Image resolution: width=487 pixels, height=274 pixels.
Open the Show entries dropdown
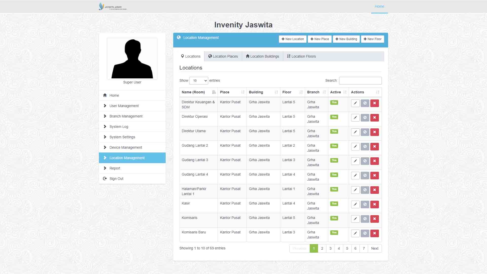point(199,81)
